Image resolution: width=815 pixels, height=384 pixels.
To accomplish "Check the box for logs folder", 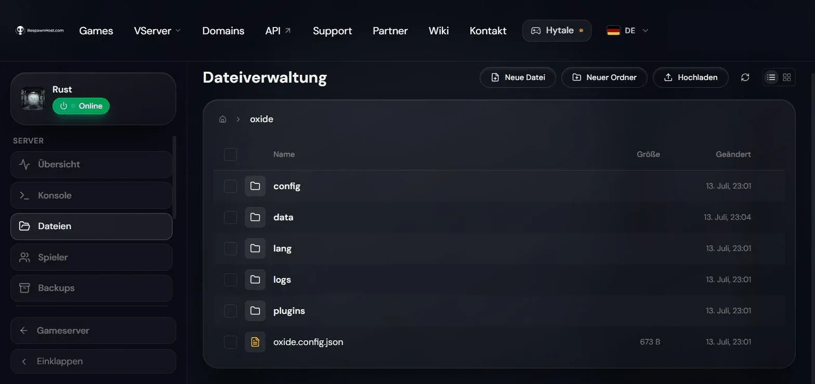I will 230,280.
